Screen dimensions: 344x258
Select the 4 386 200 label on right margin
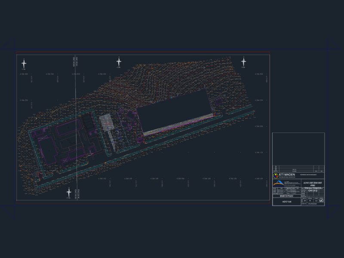point(259,126)
